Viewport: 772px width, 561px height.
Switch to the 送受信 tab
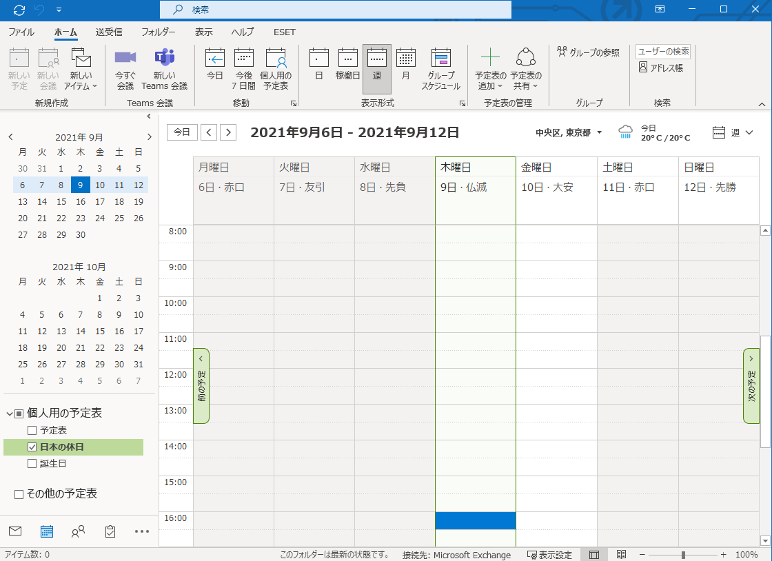coord(109,32)
